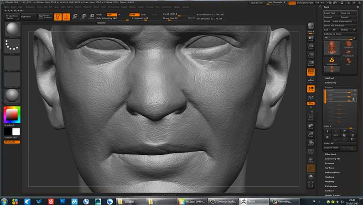Select the head bust tool thumbnail
Image resolution: width=363 pixels, height=205 pixels.
[332, 47]
